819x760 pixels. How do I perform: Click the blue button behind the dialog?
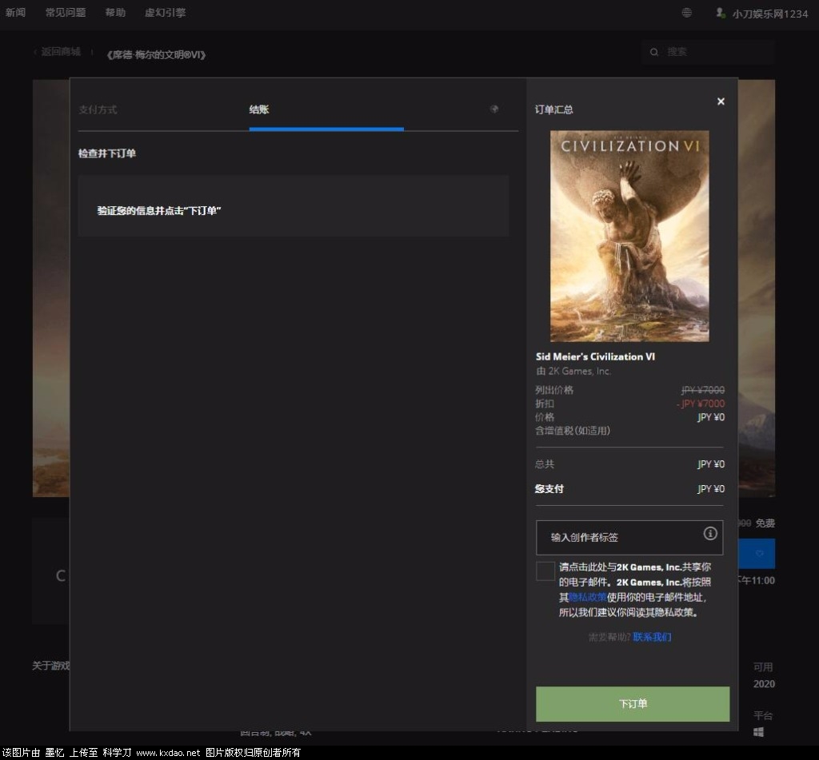(x=757, y=553)
